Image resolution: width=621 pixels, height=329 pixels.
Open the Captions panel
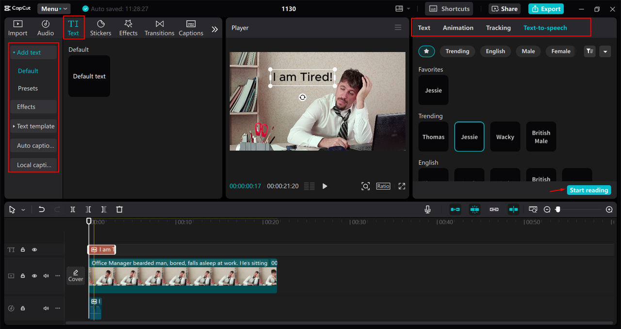pos(191,28)
